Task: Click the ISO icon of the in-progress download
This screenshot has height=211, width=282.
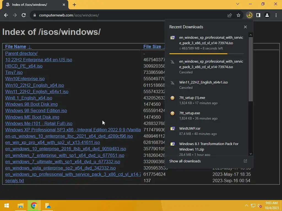Action: [172, 37]
